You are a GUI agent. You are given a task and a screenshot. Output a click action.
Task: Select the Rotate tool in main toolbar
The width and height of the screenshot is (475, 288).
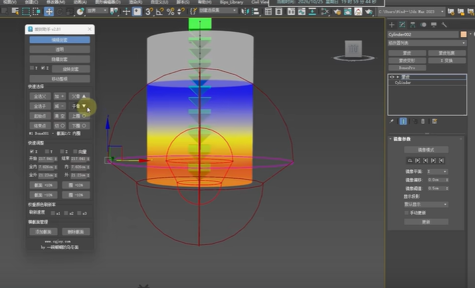coord(59,11)
